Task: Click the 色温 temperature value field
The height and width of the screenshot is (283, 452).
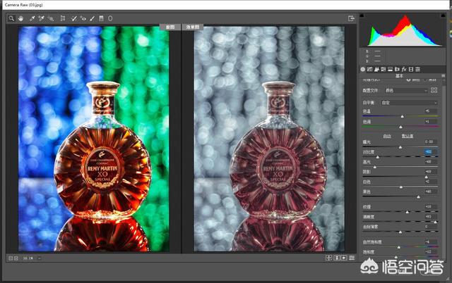Action: [x=431, y=111]
